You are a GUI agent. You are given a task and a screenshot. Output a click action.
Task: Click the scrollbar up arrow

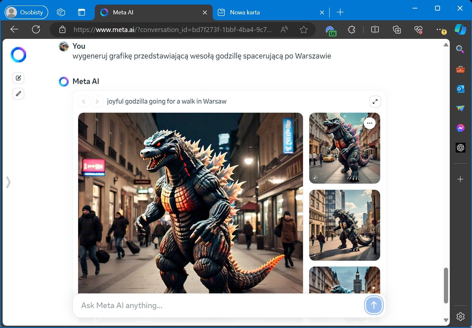click(x=446, y=45)
